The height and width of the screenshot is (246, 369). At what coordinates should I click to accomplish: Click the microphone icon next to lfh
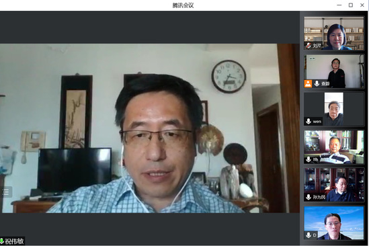(309, 159)
